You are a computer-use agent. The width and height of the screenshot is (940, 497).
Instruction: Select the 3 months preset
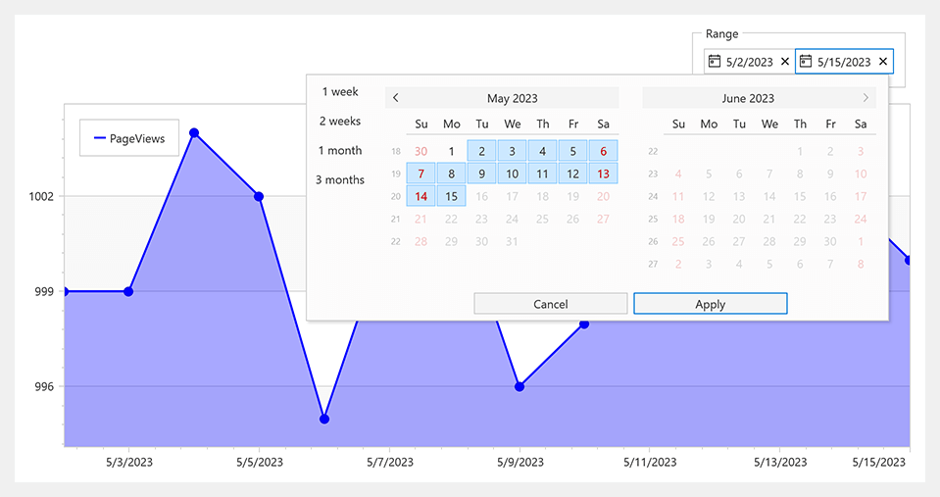(x=340, y=180)
